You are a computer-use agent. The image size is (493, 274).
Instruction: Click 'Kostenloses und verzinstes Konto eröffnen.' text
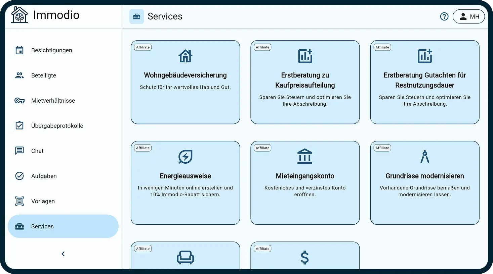click(305, 191)
